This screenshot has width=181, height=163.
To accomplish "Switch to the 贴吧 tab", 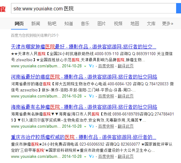I will point(52,24).
